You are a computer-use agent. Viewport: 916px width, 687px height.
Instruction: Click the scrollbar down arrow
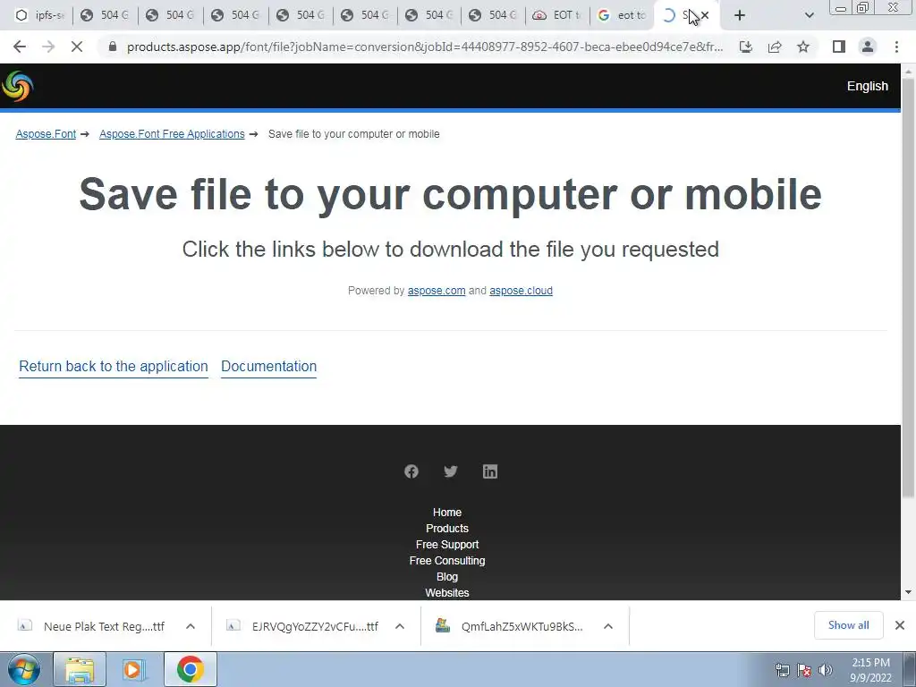coord(909,592)
